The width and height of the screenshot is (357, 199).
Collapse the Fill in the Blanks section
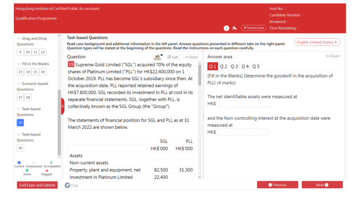[19, 64]
